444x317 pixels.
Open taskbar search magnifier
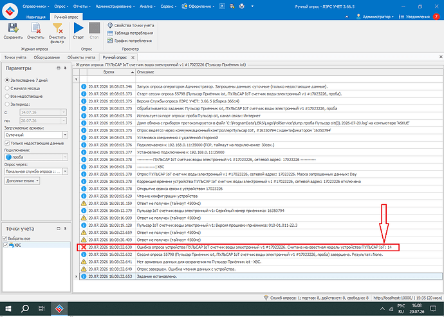[25, 309]
